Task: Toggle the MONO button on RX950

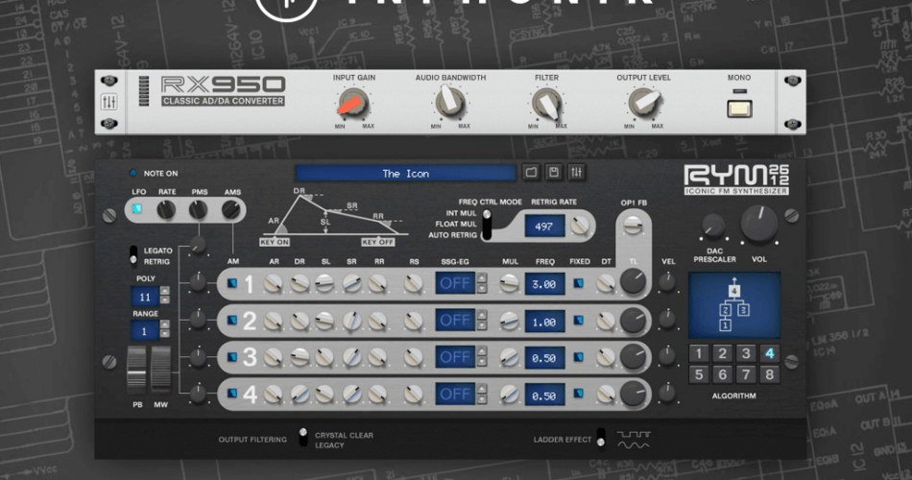Action: coord(739,108)
